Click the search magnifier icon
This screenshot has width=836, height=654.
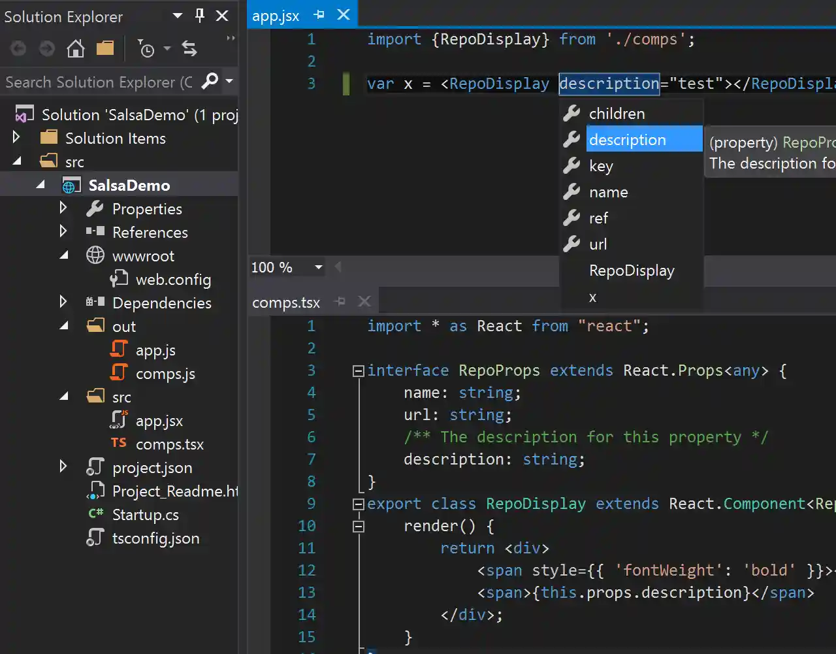tap(210, 82)
